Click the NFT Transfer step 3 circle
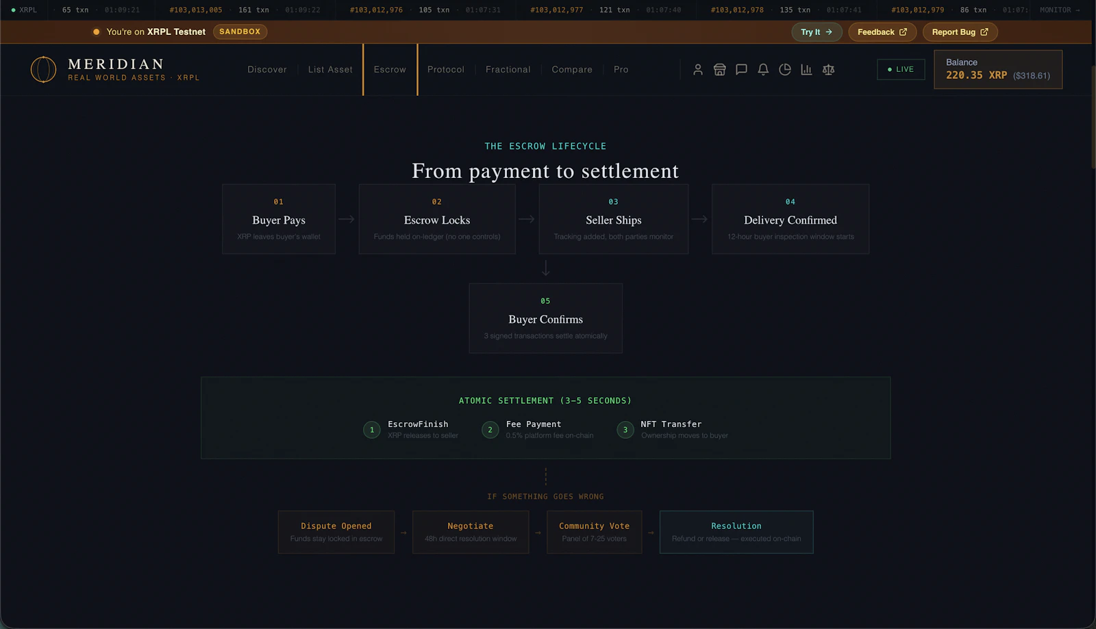1096x629 pixels. pos(625,430)
